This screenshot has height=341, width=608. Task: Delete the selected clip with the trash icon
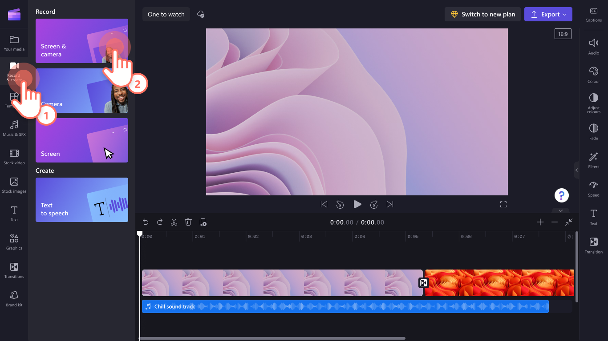click(x=188, y=222)
